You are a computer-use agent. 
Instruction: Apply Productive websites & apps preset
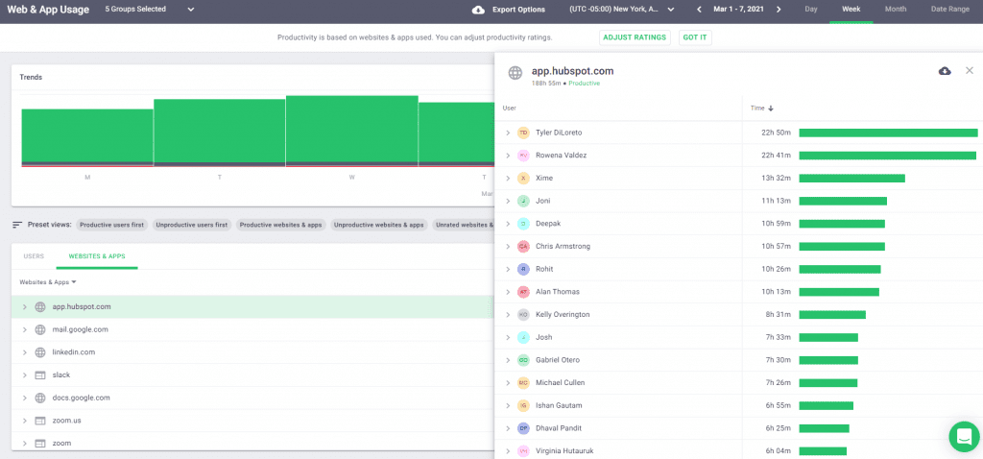[281, 225]
